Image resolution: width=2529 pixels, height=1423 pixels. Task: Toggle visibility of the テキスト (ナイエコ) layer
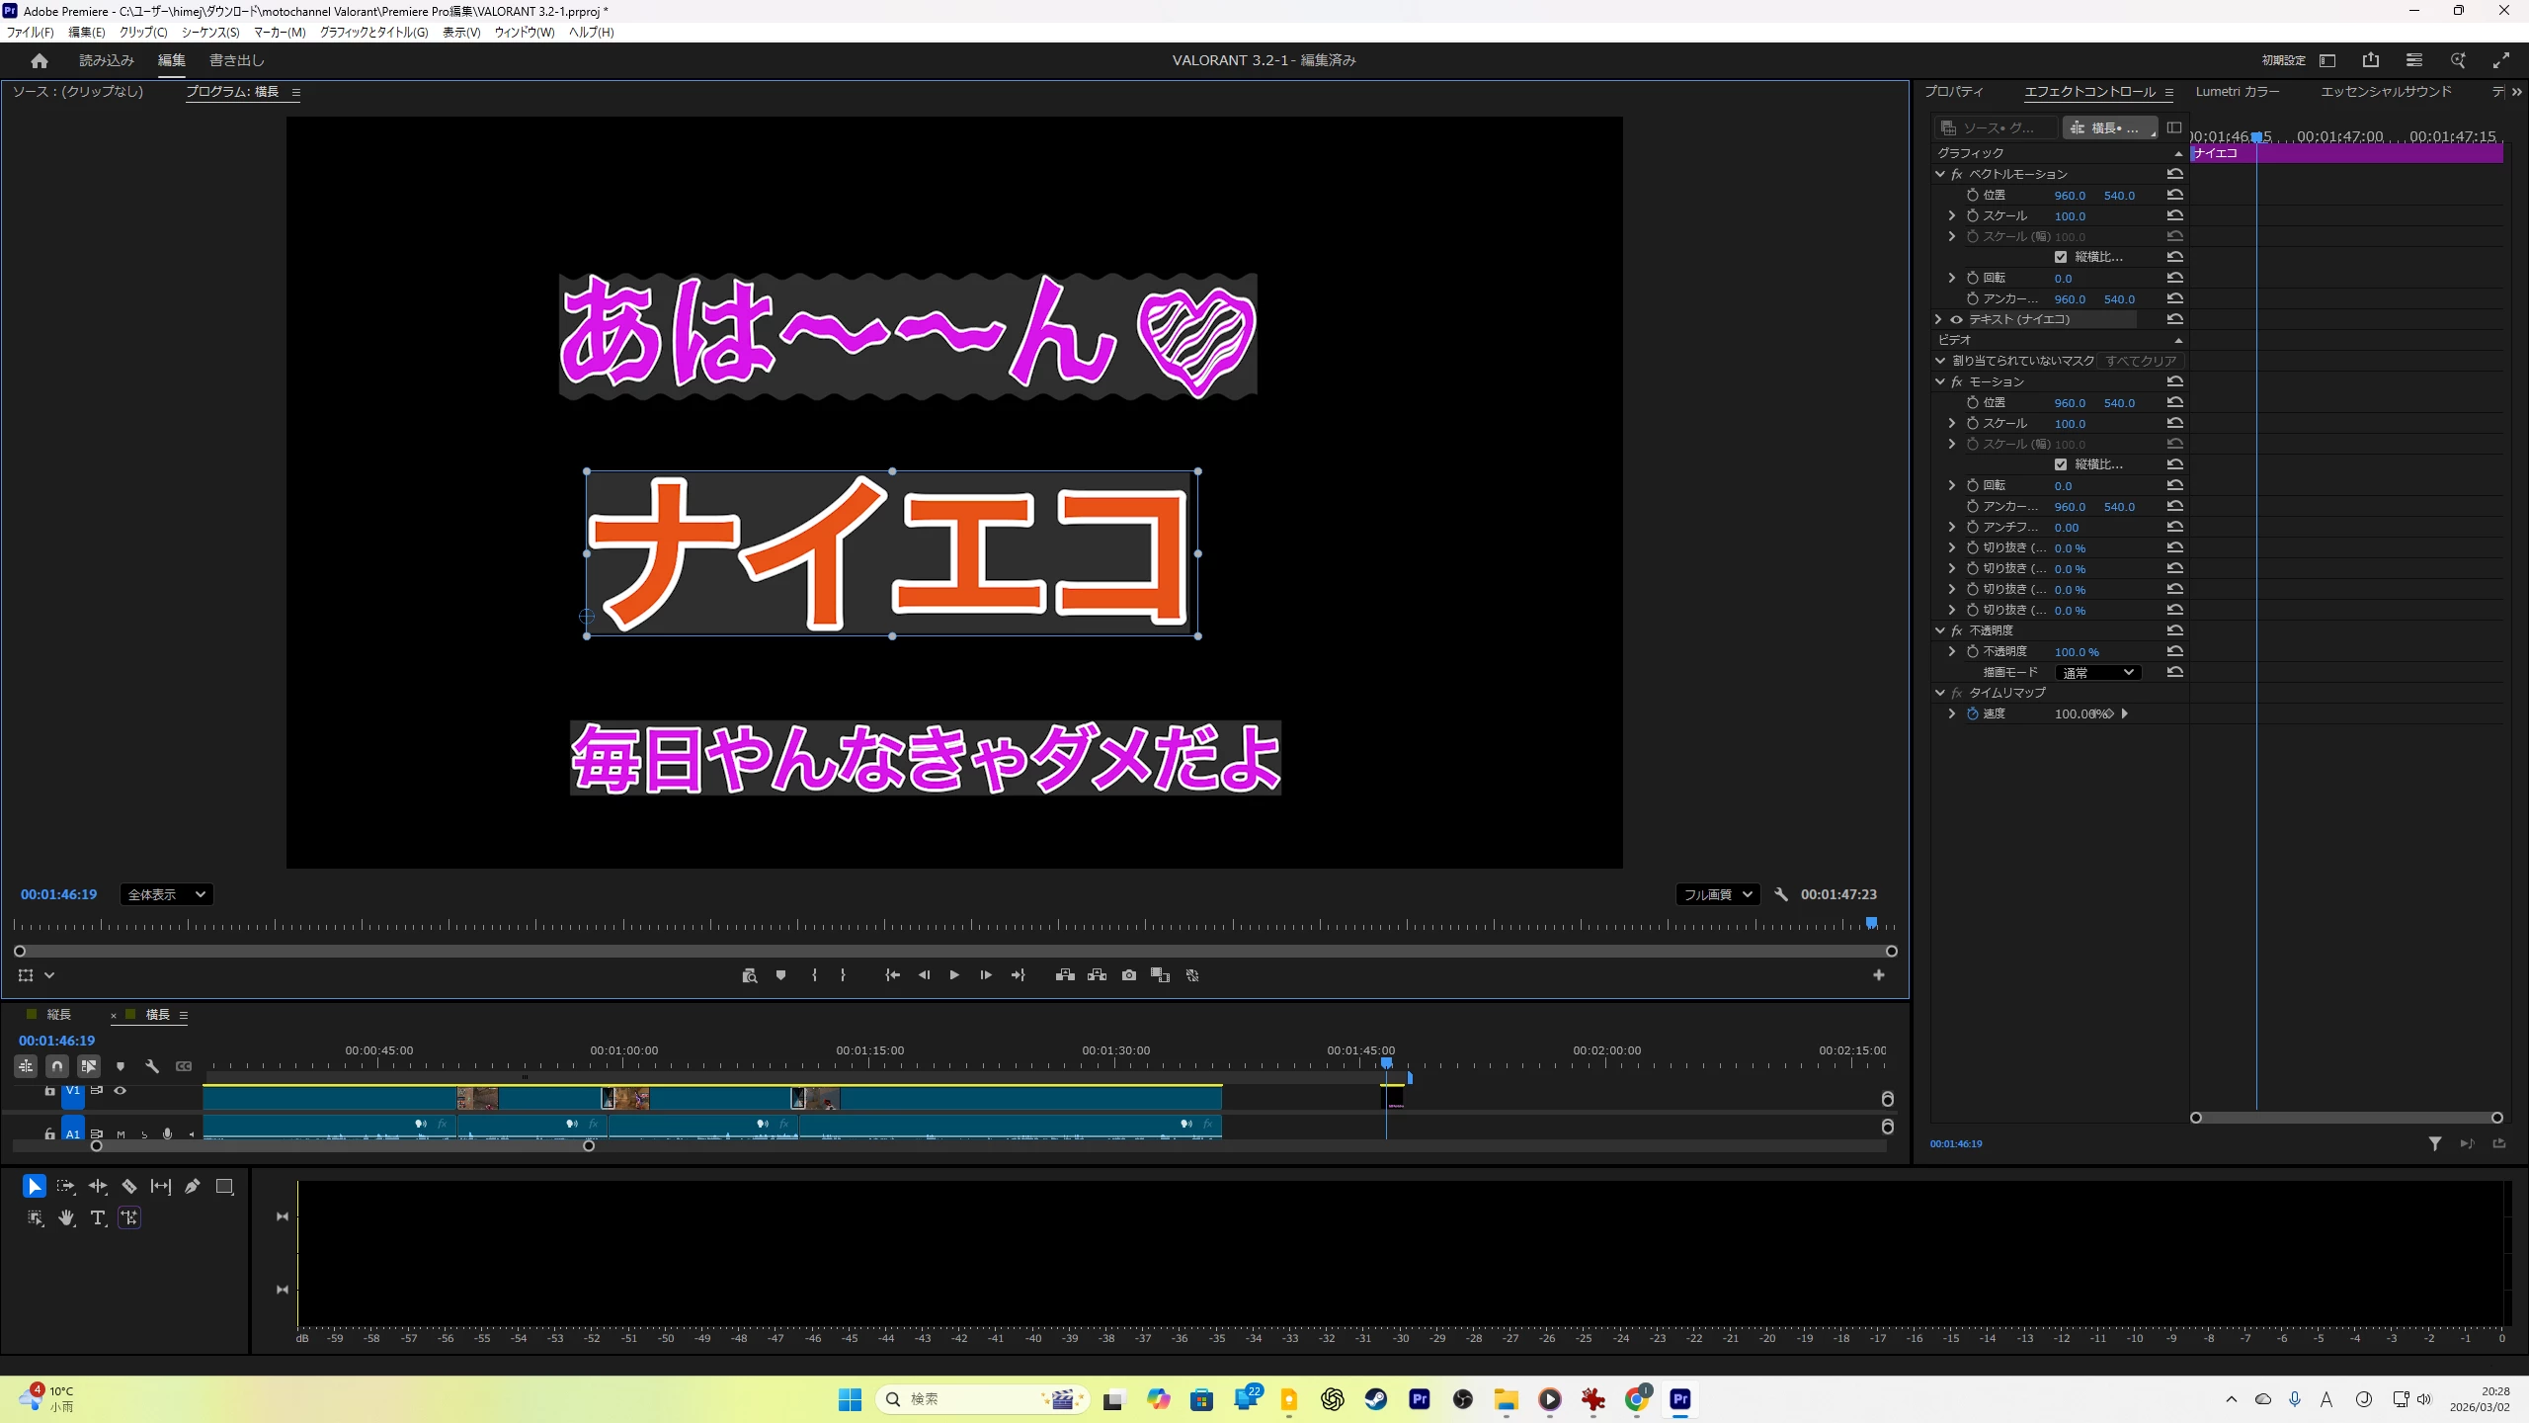[1956, 319]
